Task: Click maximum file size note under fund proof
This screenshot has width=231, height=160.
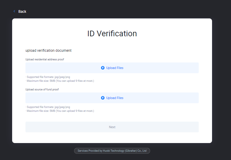Action: point(60,111)
